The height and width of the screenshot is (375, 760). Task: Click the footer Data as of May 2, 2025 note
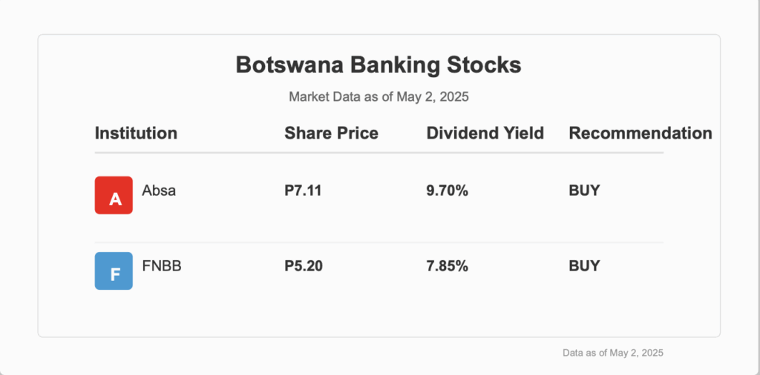click(x=612, y=353)
